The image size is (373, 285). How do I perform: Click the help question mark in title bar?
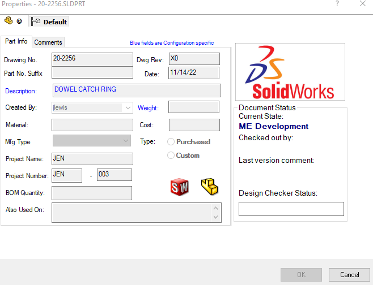click(x=337, y=3)
